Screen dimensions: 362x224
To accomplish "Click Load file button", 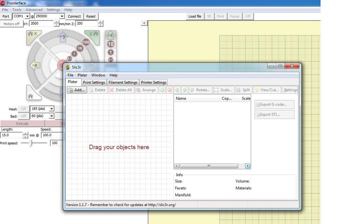I will (x=195, y=16).
